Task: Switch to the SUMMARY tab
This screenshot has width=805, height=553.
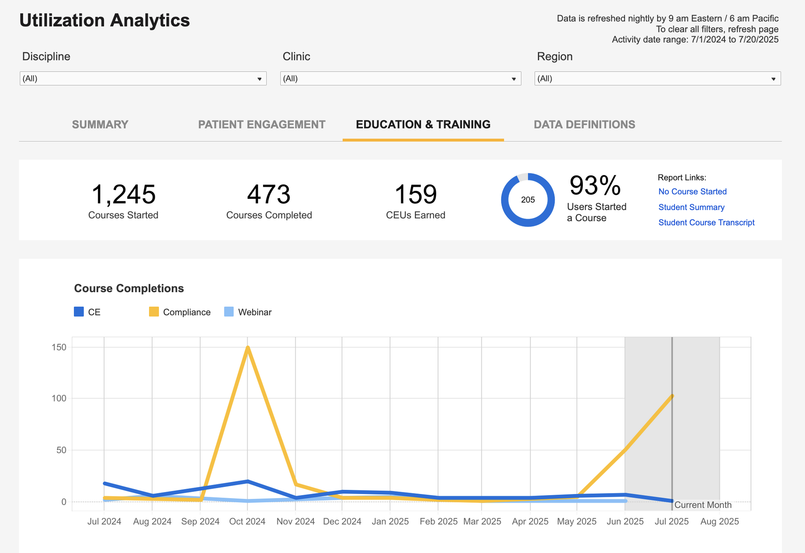Action: 100,125
